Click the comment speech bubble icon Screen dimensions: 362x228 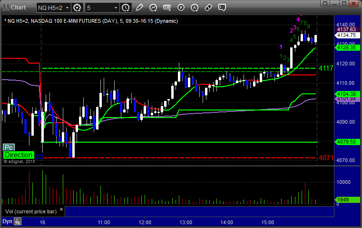(222, 8)
